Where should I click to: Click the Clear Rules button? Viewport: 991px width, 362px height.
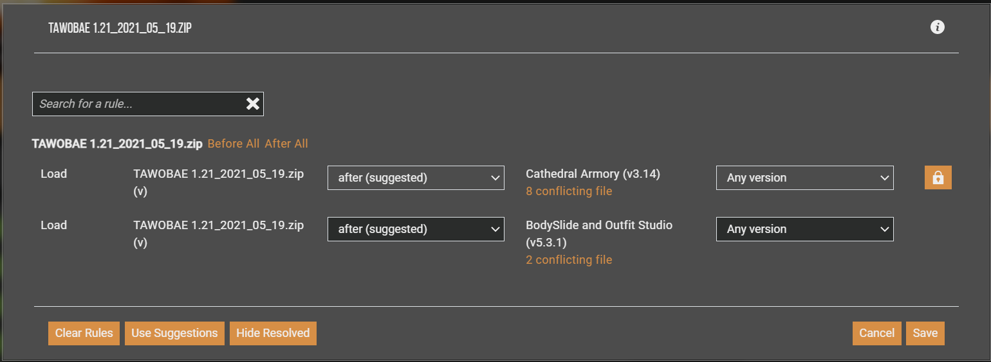coord(84,333)
